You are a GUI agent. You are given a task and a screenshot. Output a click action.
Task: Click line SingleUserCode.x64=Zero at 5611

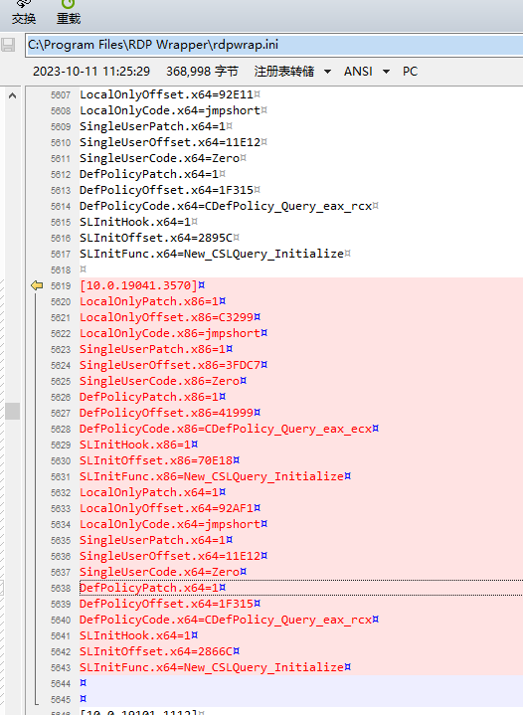pos(160,158)
